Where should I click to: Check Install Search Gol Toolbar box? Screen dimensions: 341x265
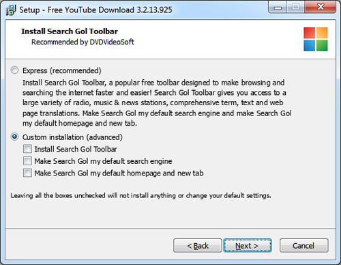tap(27, 149)
